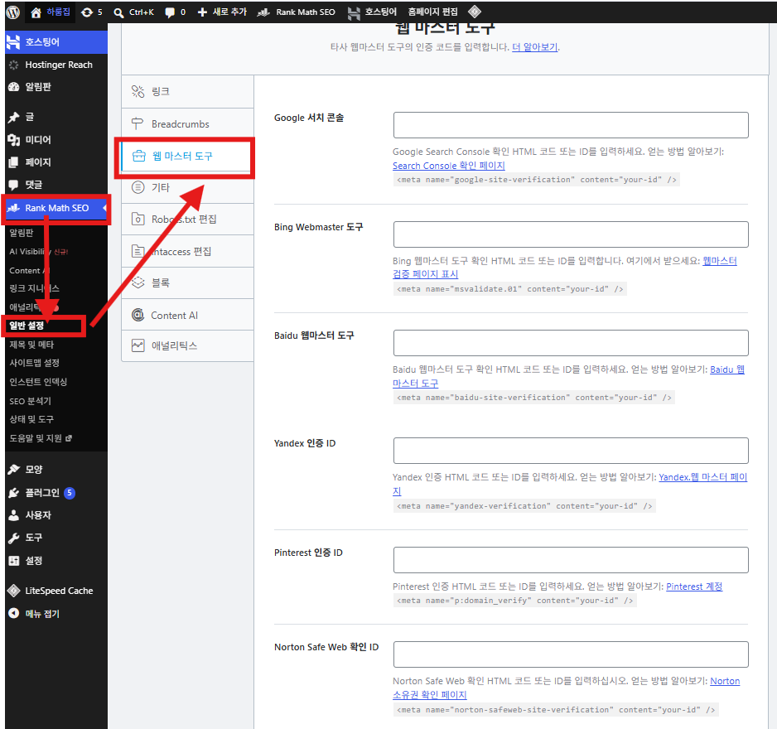Click the google-site-verification meta code snippet
Image resolution: width=777 pixels, height=729 pixels.
point(536,180)
